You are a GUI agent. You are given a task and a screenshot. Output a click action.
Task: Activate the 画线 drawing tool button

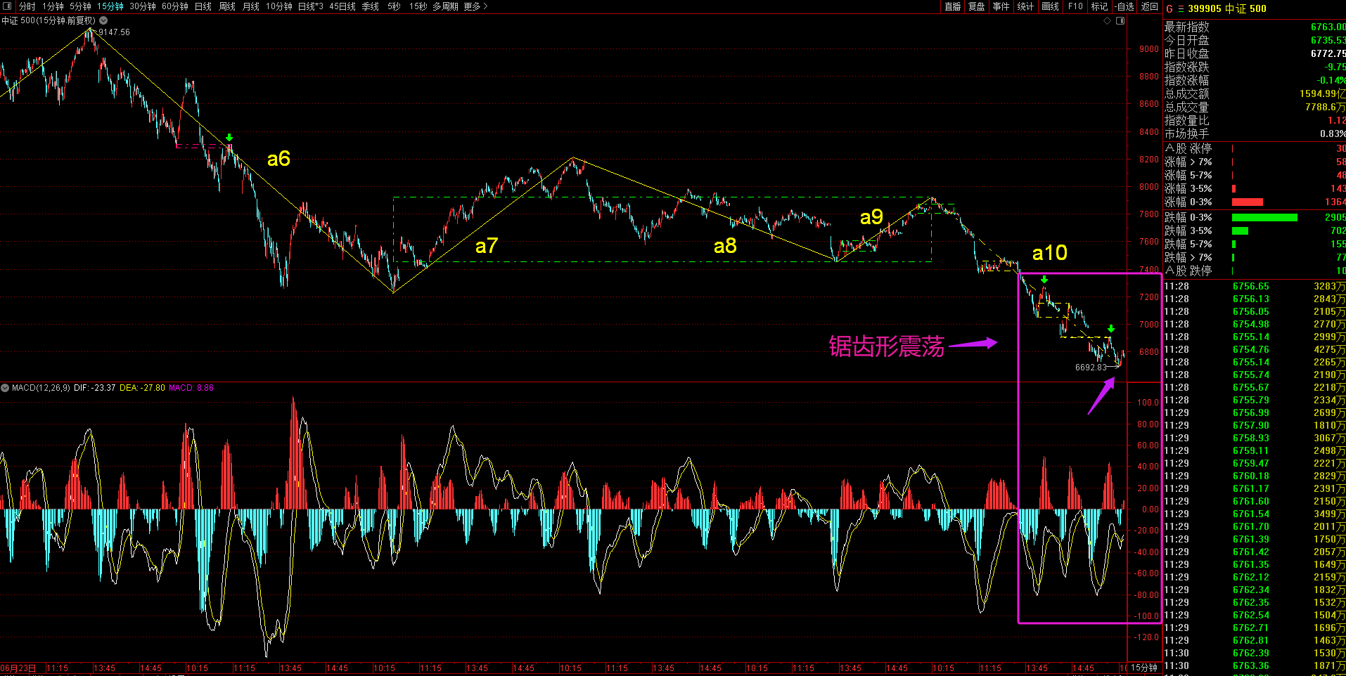1051,6
